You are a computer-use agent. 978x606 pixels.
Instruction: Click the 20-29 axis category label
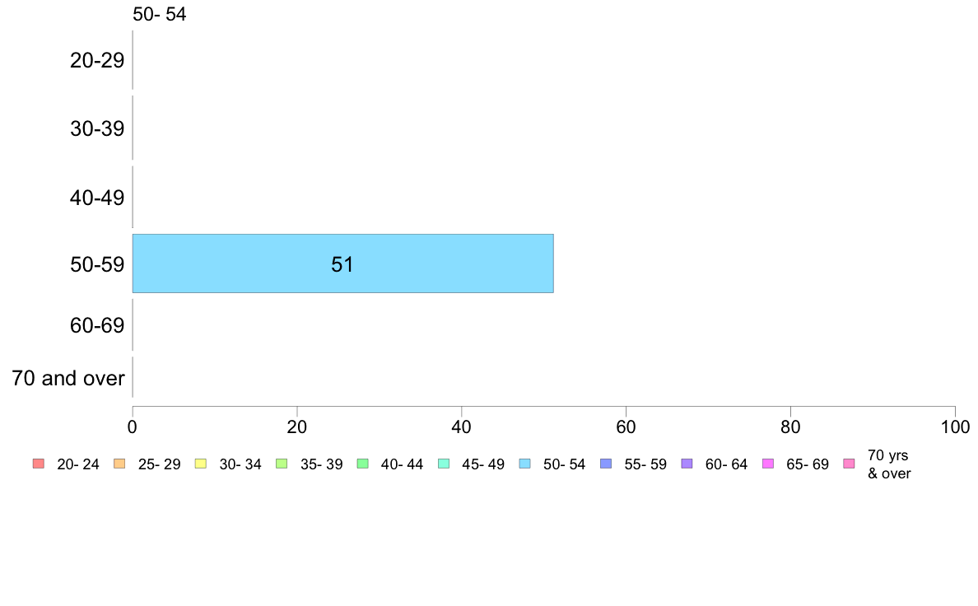97,61
